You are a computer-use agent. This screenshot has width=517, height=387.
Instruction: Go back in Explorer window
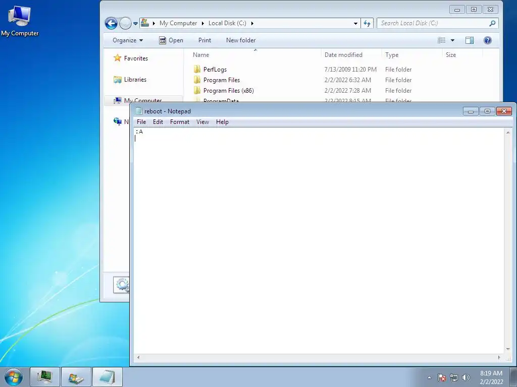click(x=111, y=23)
